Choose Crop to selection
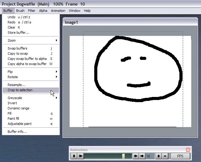 pos(20,90)
